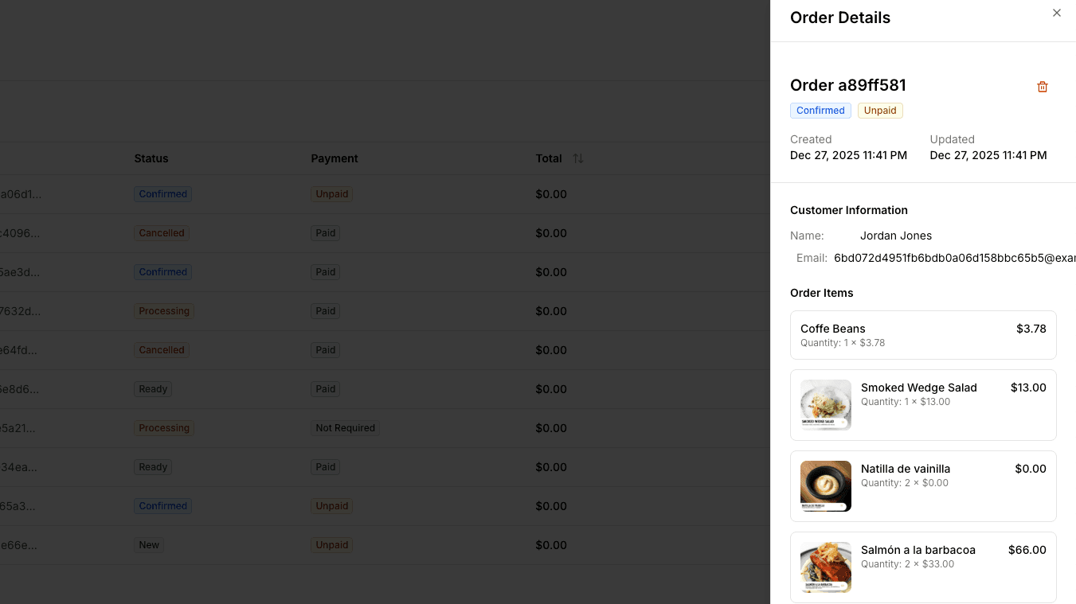
Task: Click the New status badge on the last row
Action: [x=148, y=544]
